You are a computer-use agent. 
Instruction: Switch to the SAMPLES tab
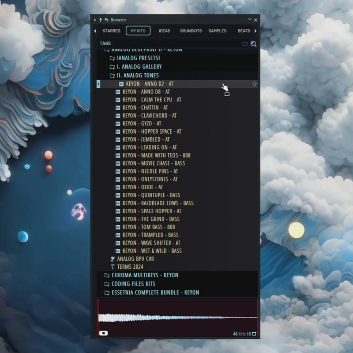tap(218, 31)
